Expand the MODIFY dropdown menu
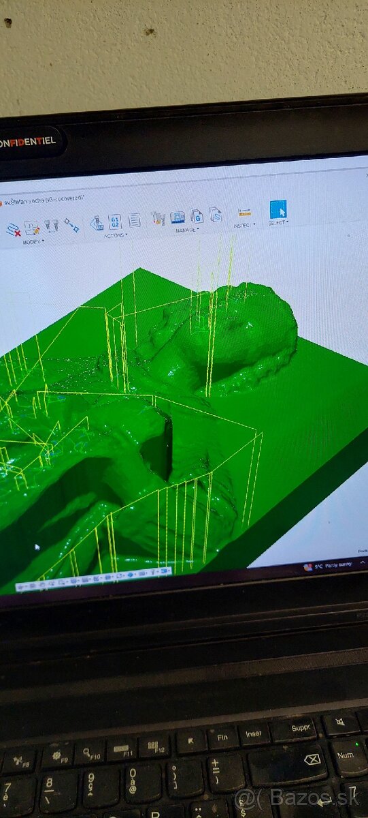Screen dimensions: 368x818 click(34, 241)
